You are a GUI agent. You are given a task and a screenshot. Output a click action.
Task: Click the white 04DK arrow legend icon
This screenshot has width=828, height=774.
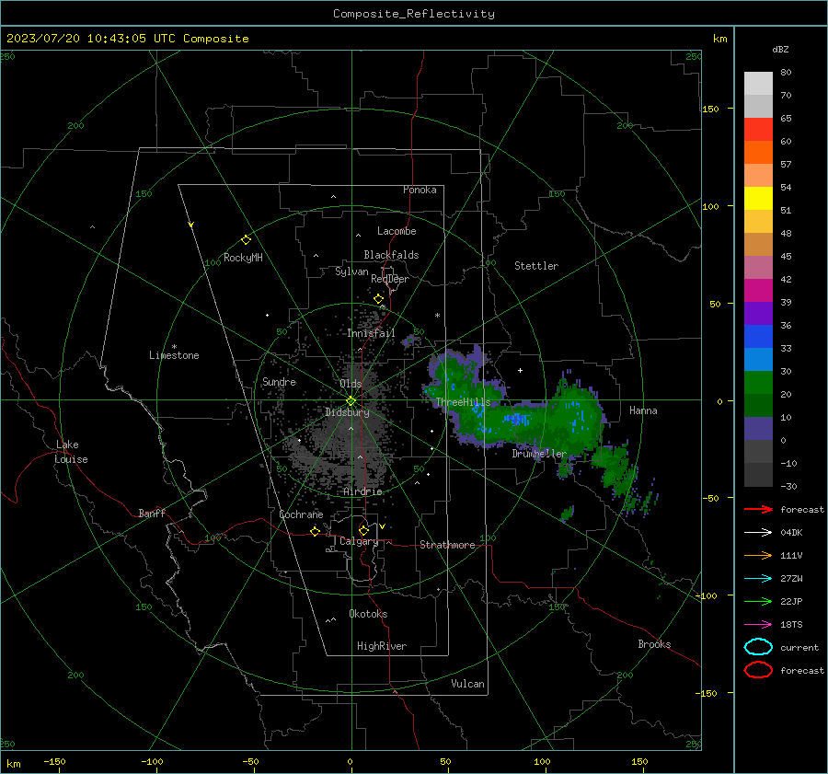pos(758,532)
